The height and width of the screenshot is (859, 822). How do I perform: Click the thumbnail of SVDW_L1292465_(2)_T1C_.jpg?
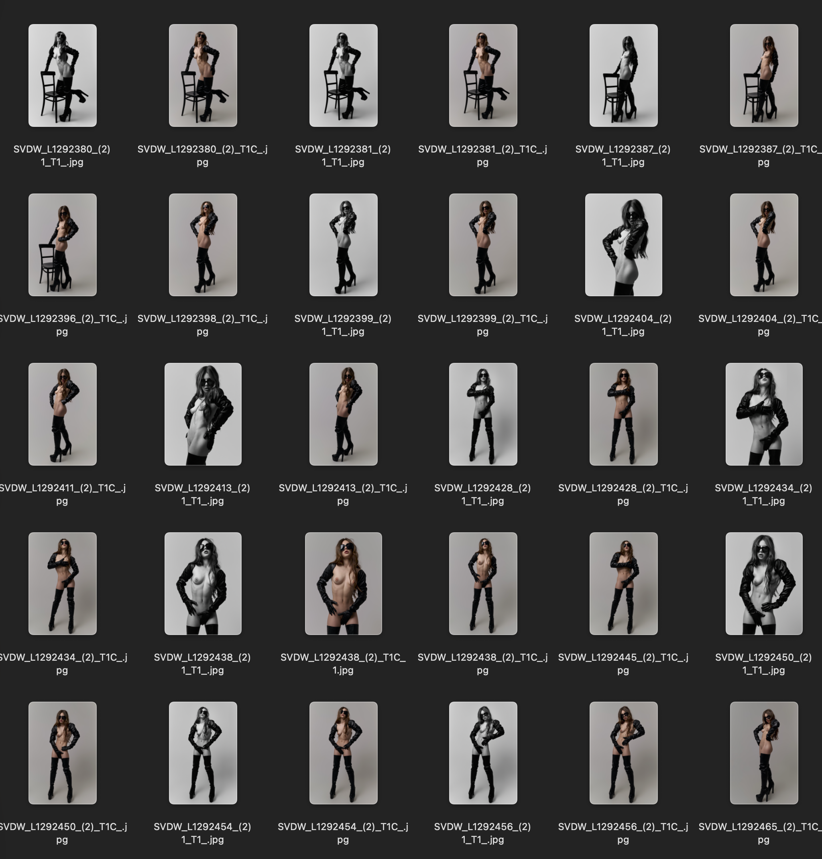[x=764, y=753]
